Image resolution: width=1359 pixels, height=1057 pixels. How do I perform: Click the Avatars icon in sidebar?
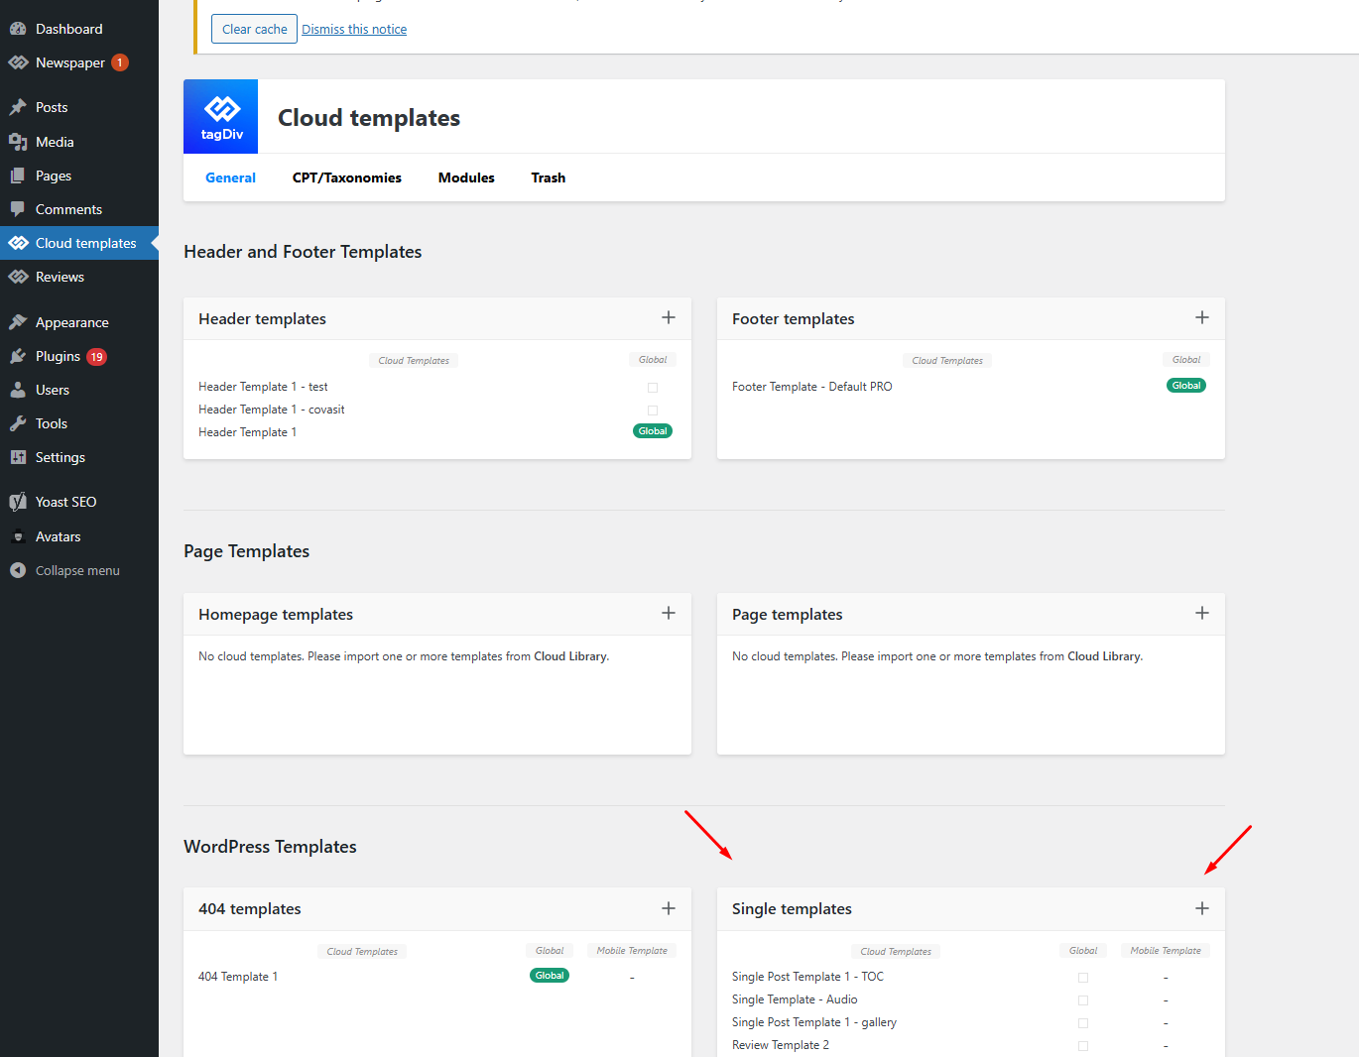(x=18, y=536)
